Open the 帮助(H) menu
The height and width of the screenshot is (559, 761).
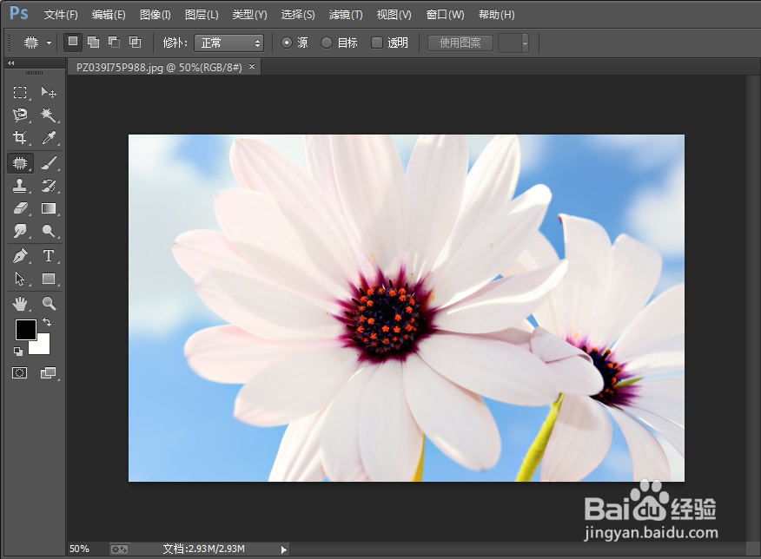(x=497, y=15)
